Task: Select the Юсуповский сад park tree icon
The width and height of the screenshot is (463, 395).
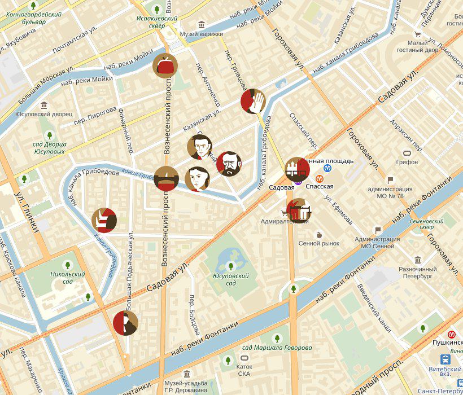Action: click(230, 266)
